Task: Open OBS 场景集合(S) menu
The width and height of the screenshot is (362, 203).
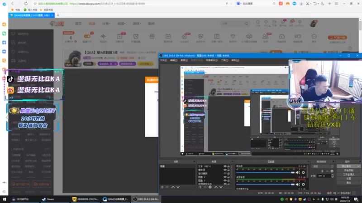Action: [212, 60]
